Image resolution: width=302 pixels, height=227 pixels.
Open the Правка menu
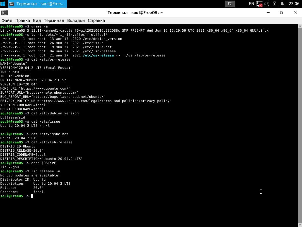(22, 20)
